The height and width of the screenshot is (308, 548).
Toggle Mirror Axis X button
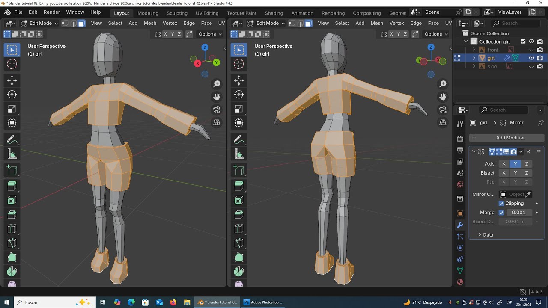504,164
